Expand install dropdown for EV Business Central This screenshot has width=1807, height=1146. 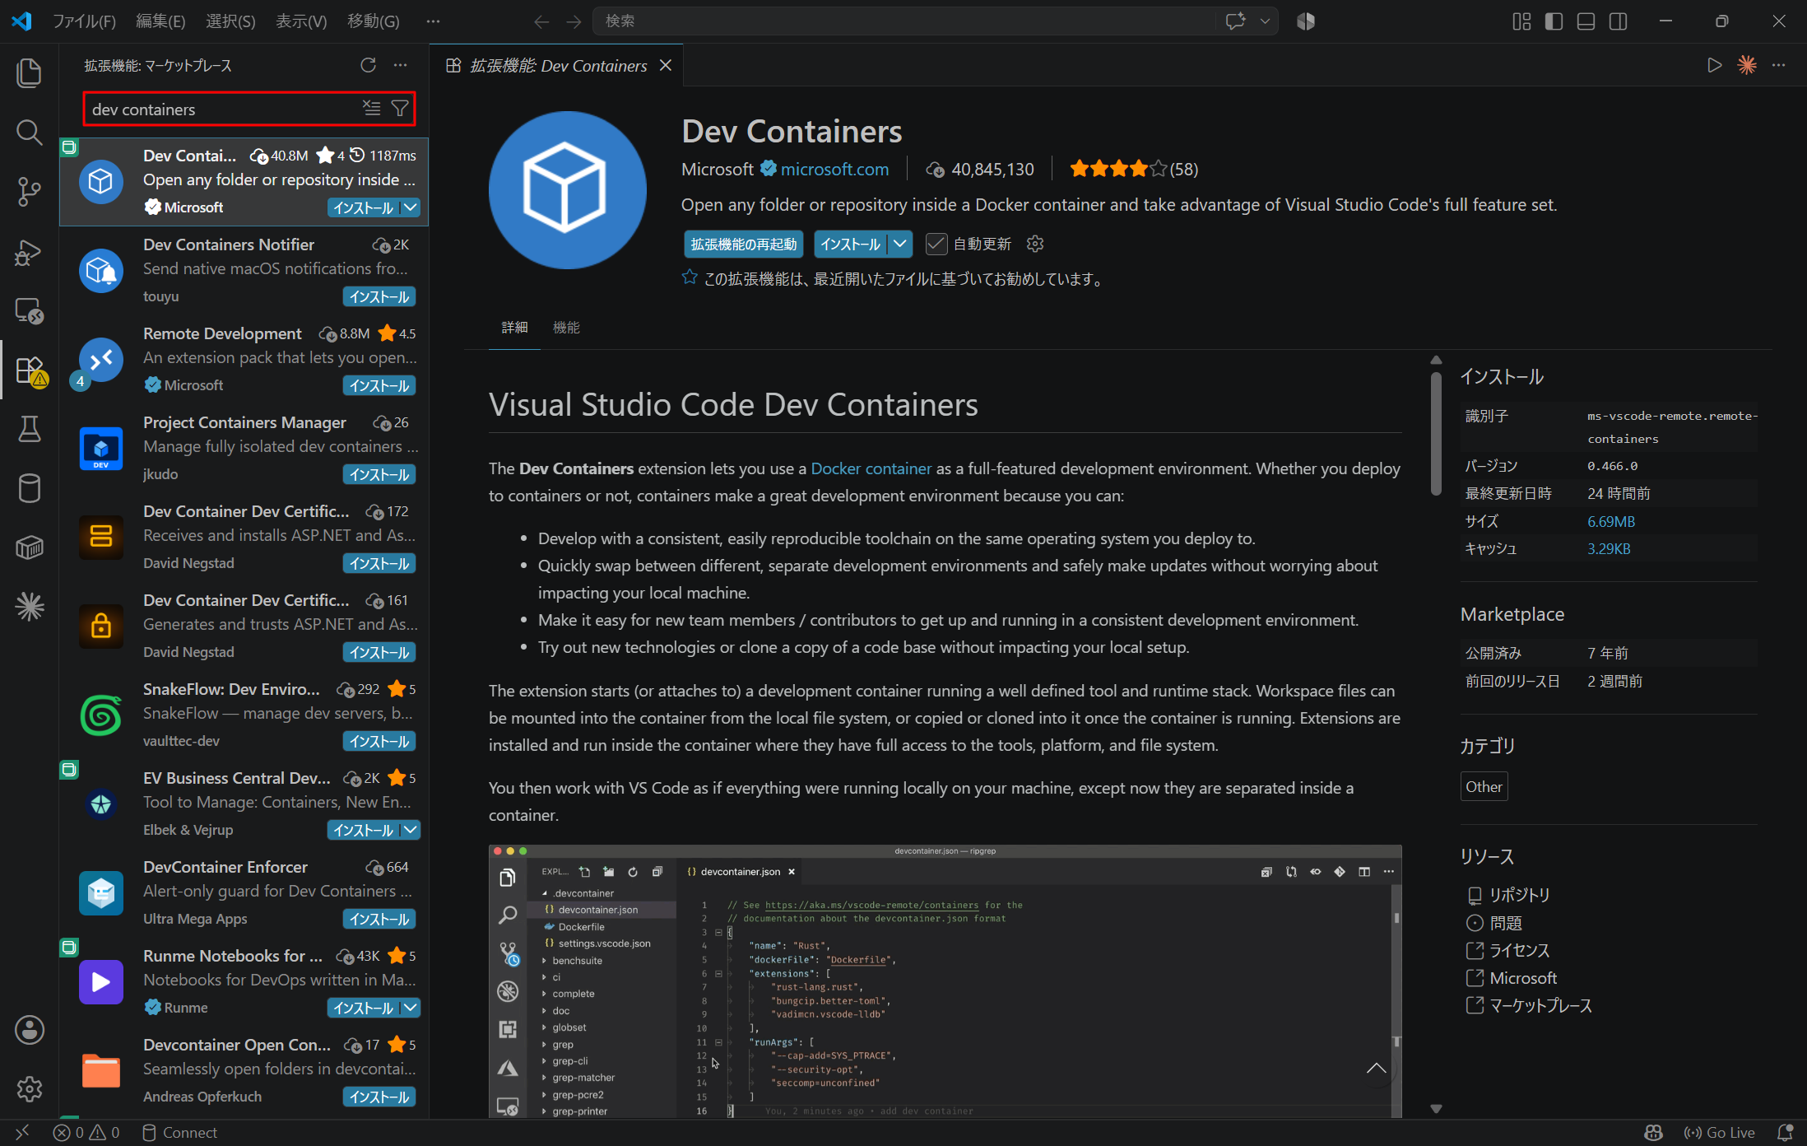click(411, 830)
